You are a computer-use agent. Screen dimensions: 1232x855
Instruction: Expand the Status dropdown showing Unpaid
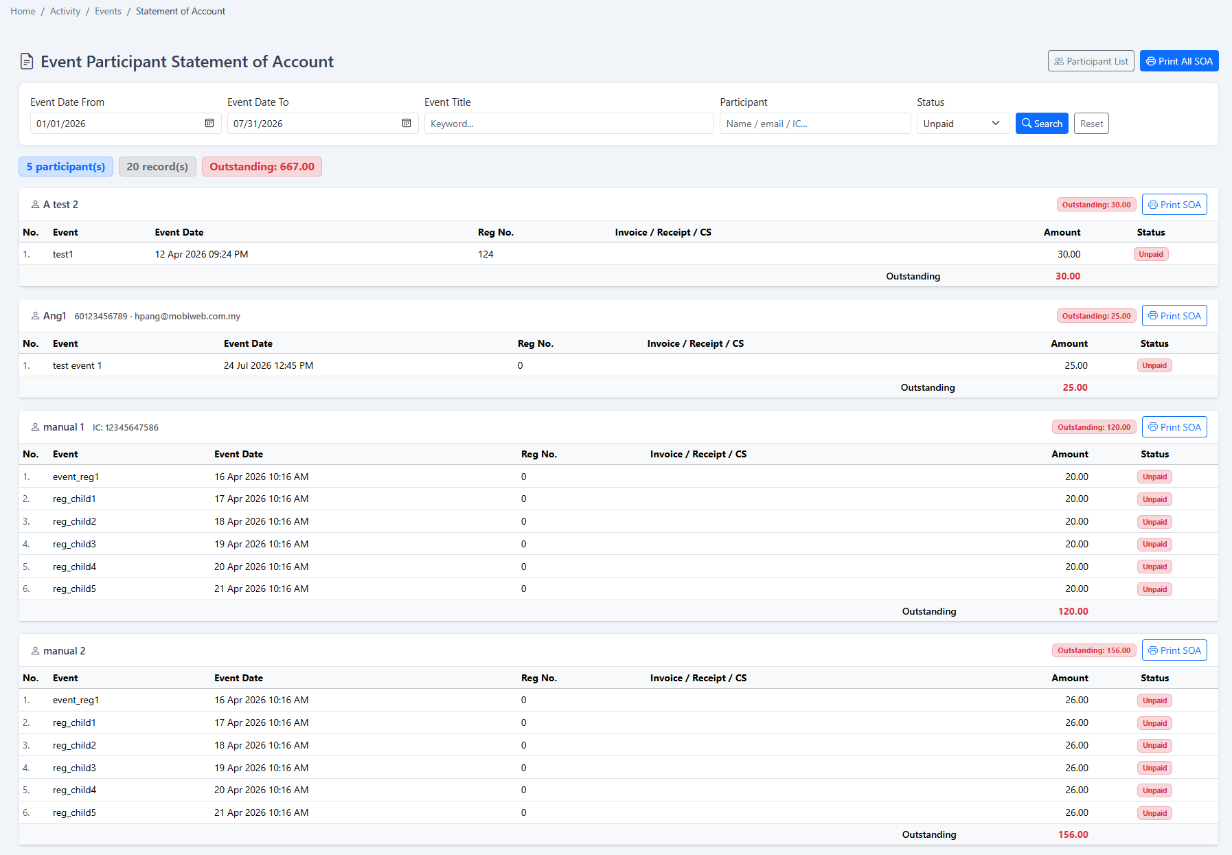963,124
